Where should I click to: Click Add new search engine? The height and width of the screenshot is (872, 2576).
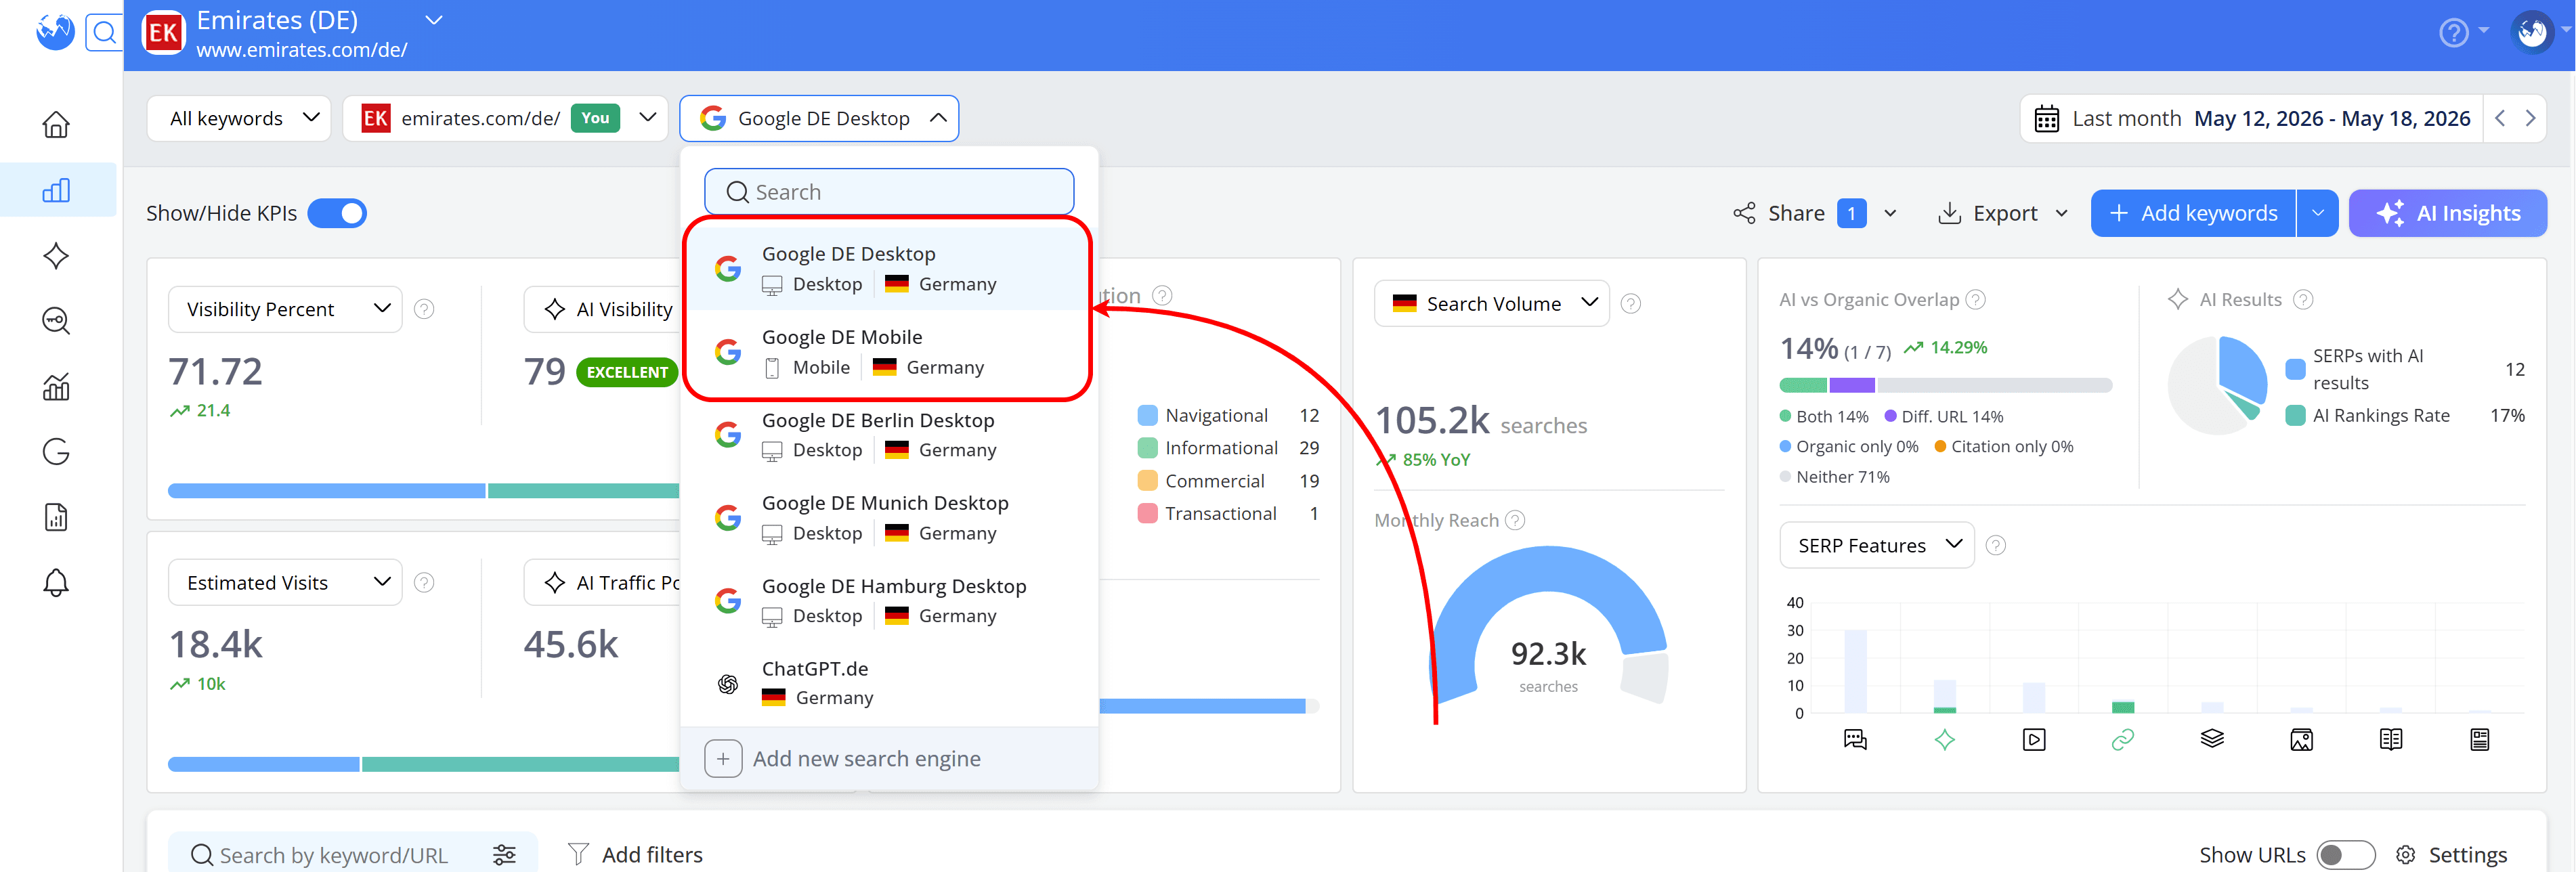point(888,759)
